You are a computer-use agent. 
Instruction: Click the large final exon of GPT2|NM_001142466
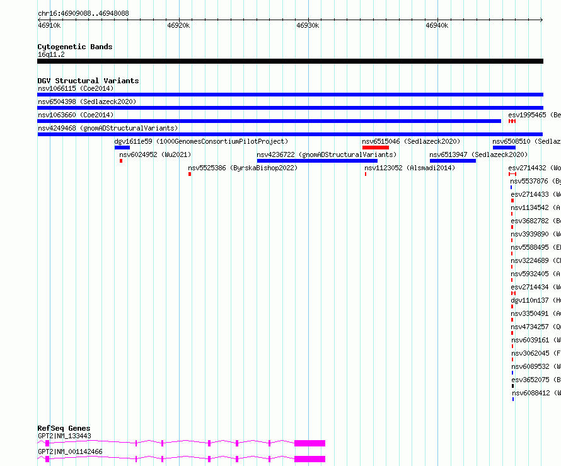(310, 459)
